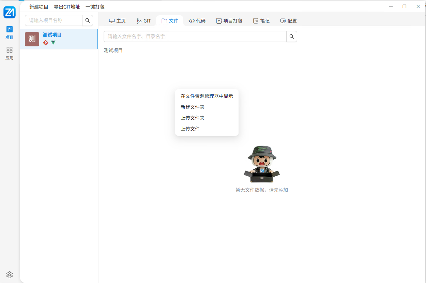This screenshot has width=426, height=283.
Task: Click the file search magnifier icon
Action: coord(291,36)
